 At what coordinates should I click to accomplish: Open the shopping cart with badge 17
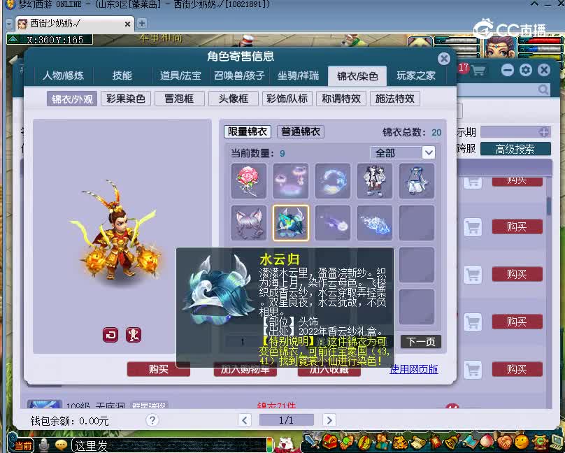pos(478,70)
